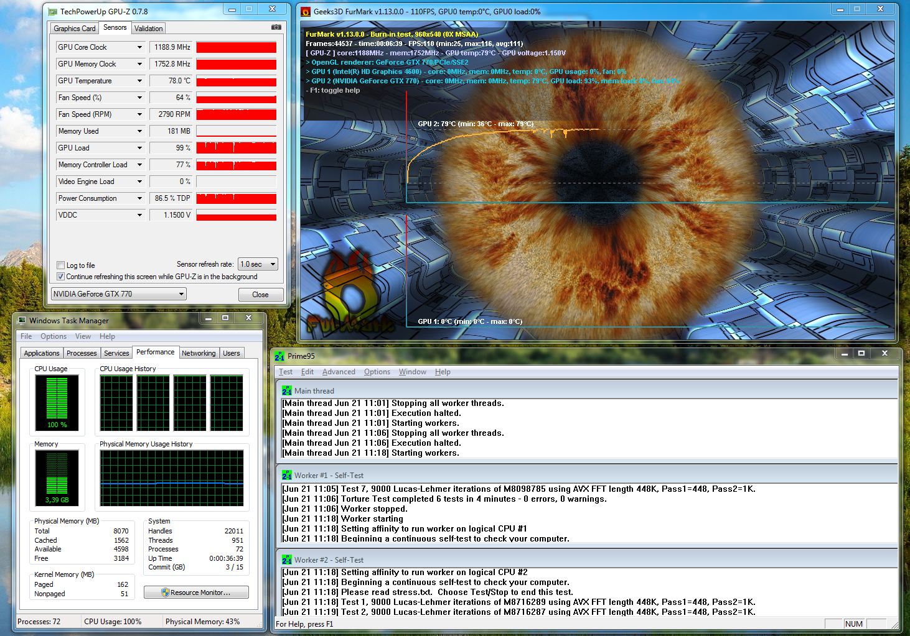This screenshot has width=910, height=636.
Task: Enable the Log to file checkbox
Action: tap(60, 265)
